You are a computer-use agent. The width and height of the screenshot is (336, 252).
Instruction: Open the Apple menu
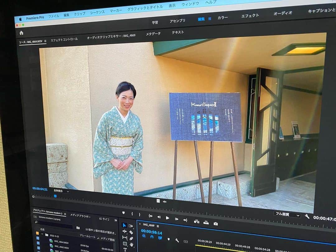pyautogui.click(x=21, y=19)
